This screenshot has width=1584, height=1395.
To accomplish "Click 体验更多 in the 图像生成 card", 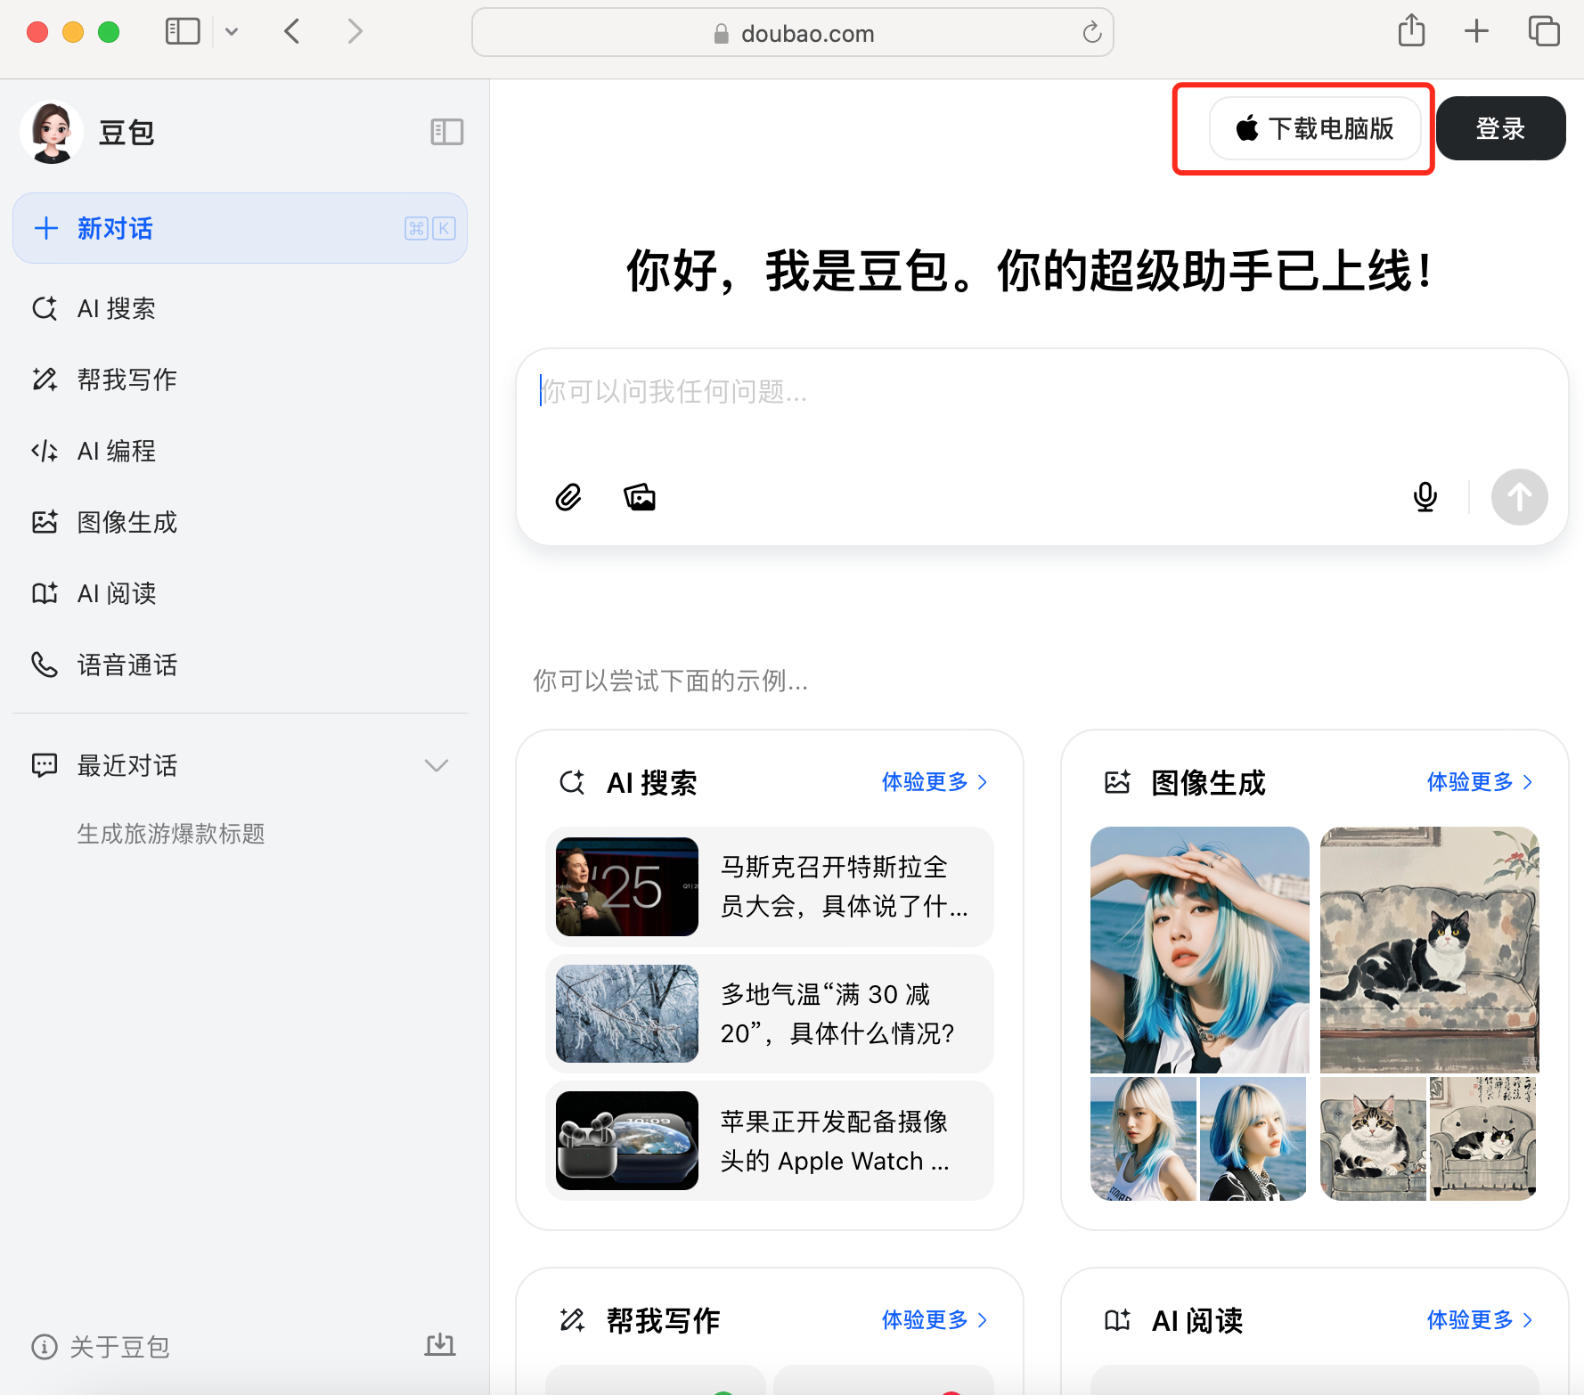I will click(x=1480, y=782).
